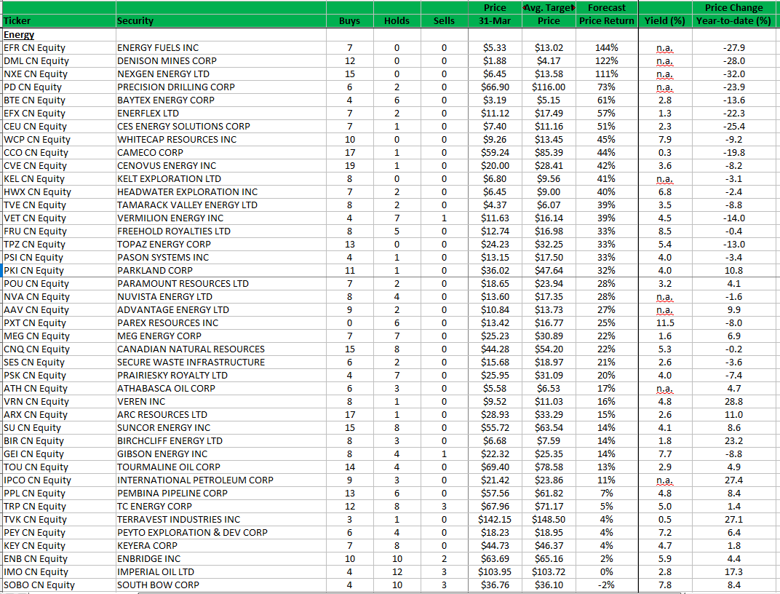This screenshot has width=780, height=594.
Task: Select the 144% forecast return cell
Action: point(606,48)
